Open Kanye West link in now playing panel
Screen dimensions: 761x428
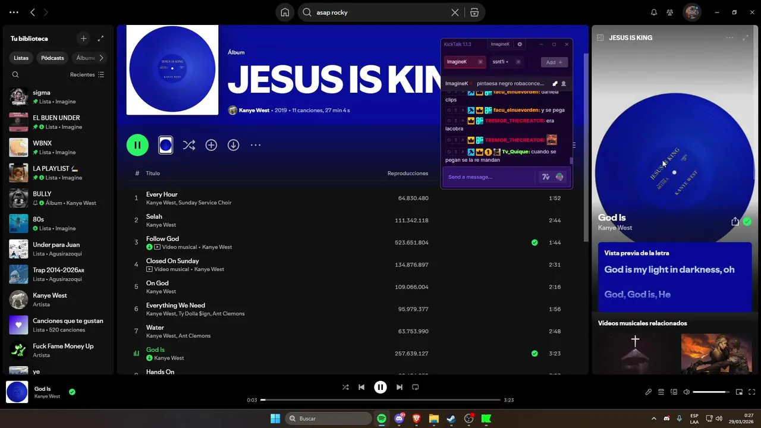[x=615, y=228]
